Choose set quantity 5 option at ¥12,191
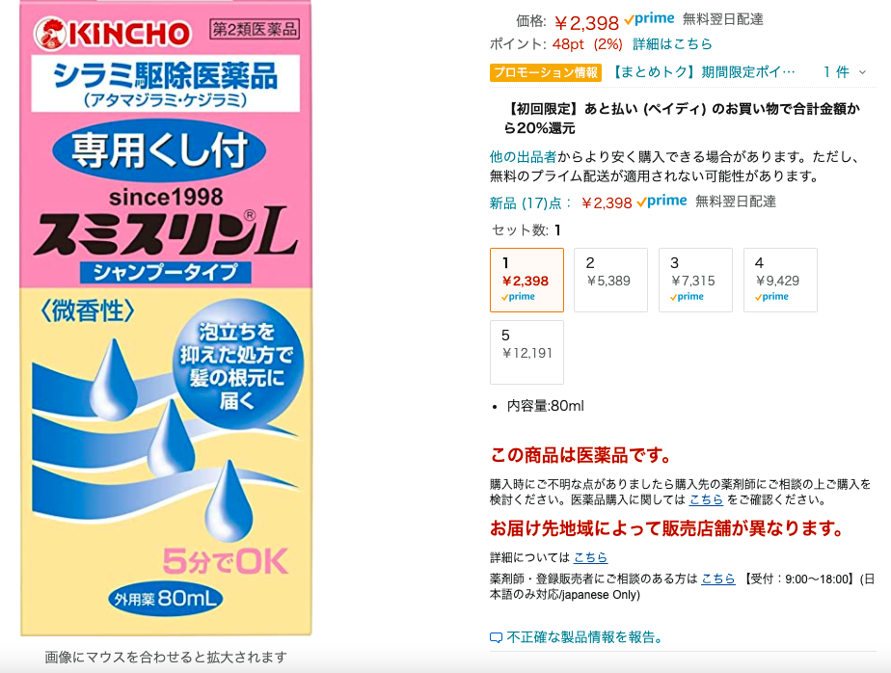 [526, 353]
